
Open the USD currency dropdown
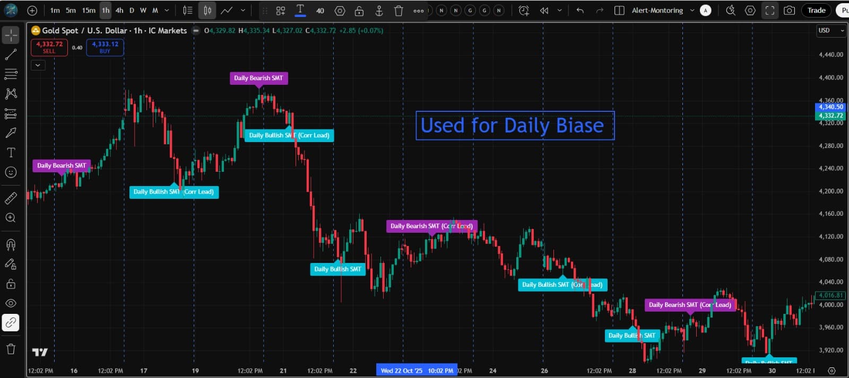click(831, 30)
